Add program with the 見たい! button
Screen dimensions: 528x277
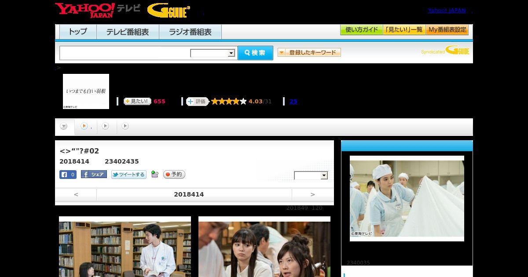(x=137, y=101)
